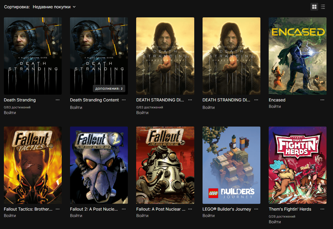The width and height of the screenshot is (333, 229).
Task: Open the Fallout Tactics cover art
Action: pyautogui.click(x=33, y=165)
